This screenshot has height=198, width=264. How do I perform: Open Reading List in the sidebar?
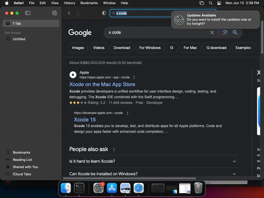pos(22,160)
